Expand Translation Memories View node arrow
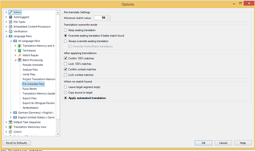 click(x=6, y=127)
